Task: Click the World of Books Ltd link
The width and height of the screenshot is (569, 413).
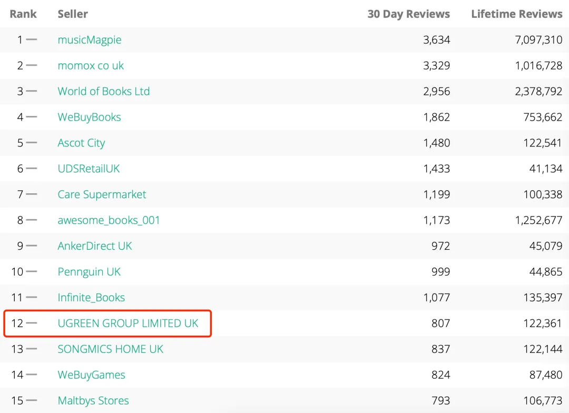Action: [x=104, y=92]
